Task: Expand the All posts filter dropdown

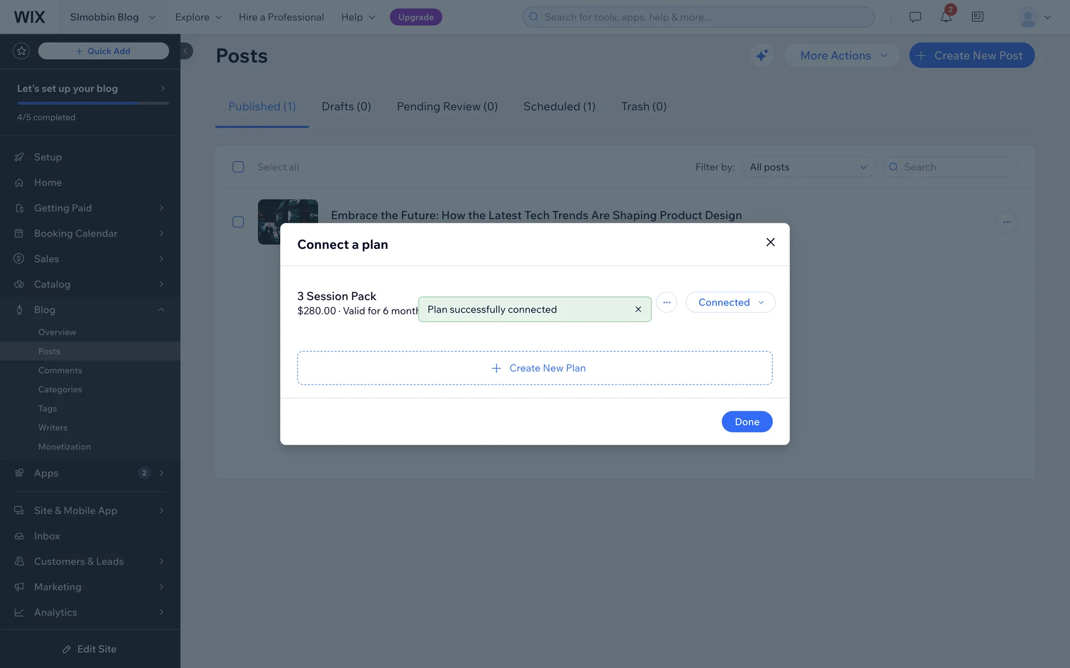Action: [808, 167]
